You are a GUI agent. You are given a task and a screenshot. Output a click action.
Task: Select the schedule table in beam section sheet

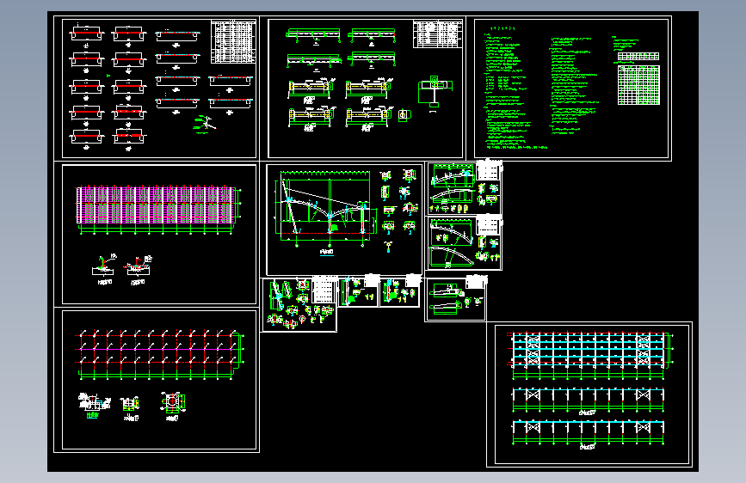(x=233, y=41)
